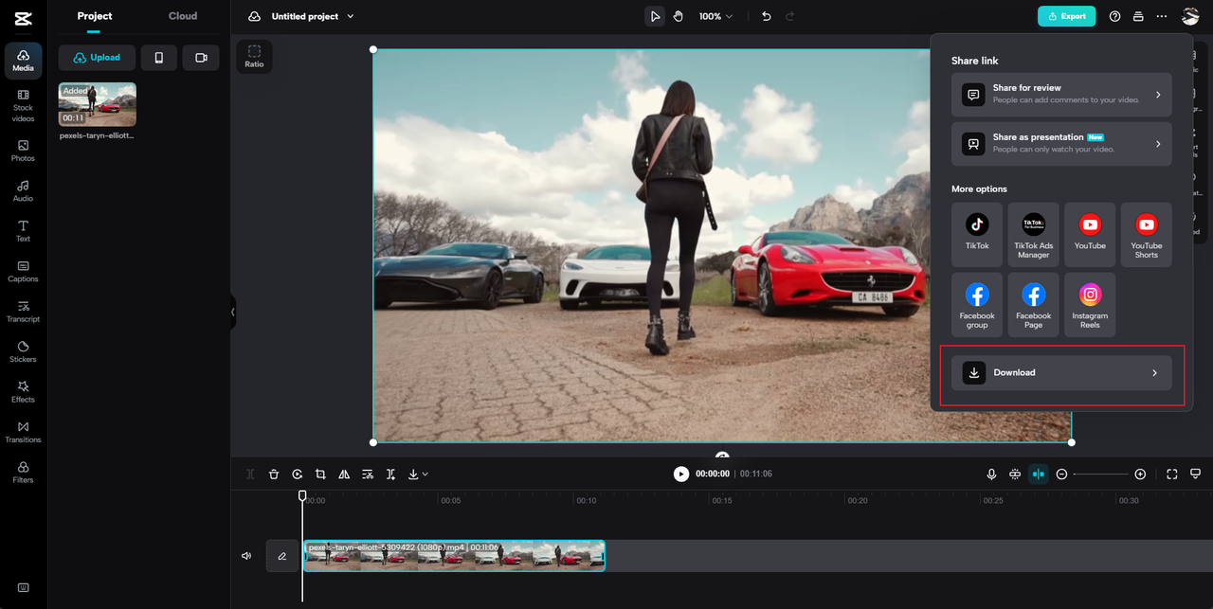Click the undo arrow
Viewport: 1213px width, 609px height.
point(767,16)
